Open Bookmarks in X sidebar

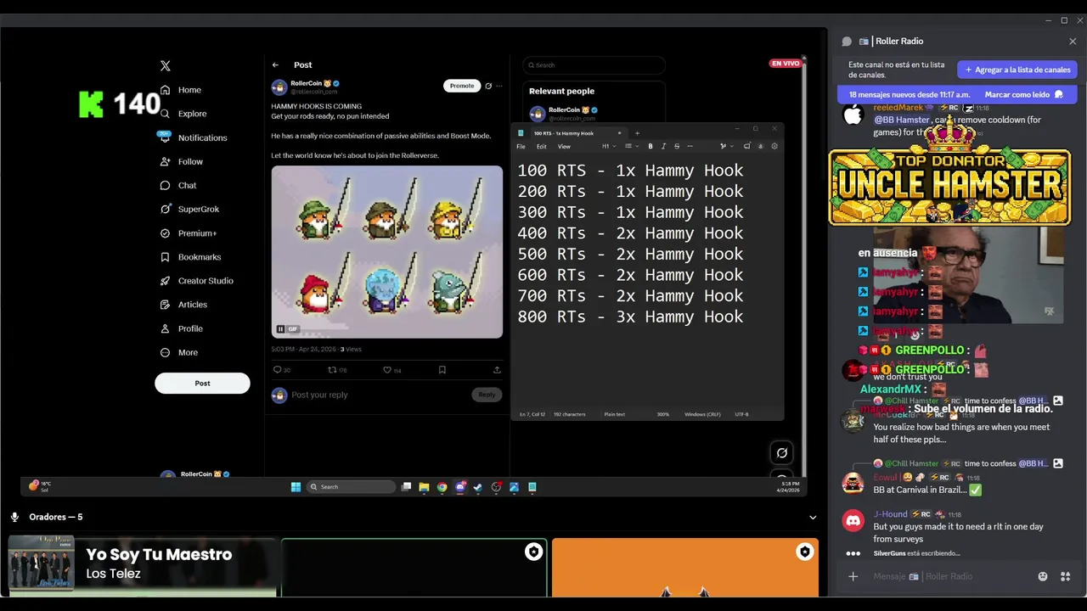[x=190, y=257]
